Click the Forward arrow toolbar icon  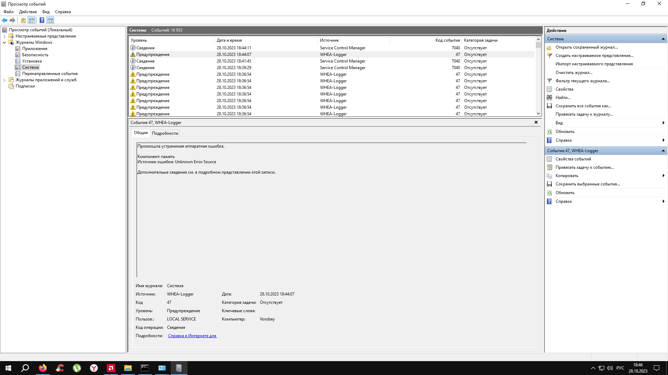pyautogui.click(x=13, y=20)
